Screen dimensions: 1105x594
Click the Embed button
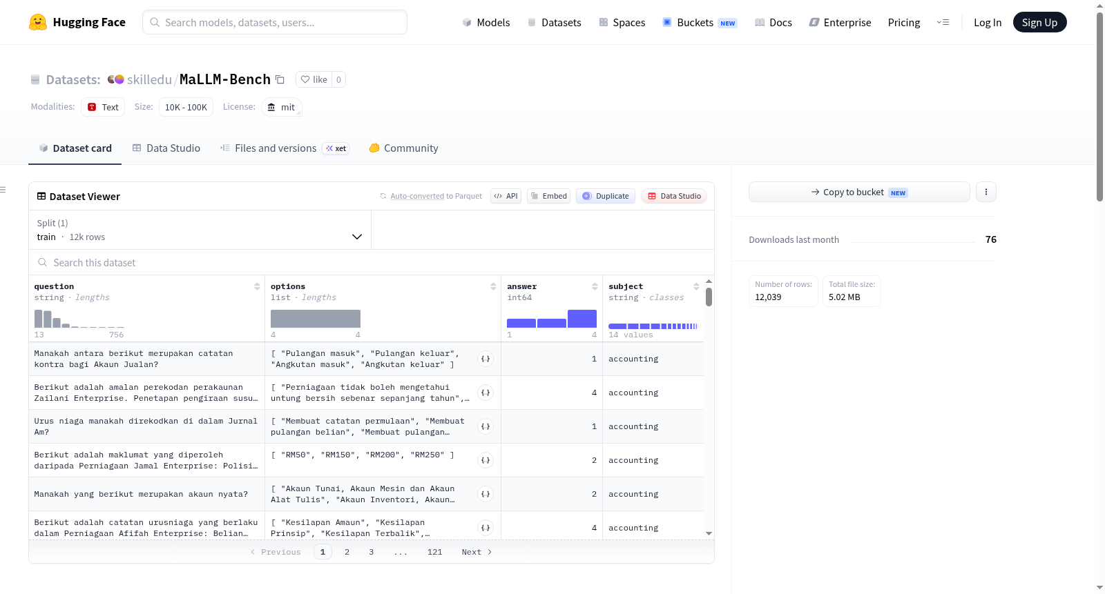548,196
